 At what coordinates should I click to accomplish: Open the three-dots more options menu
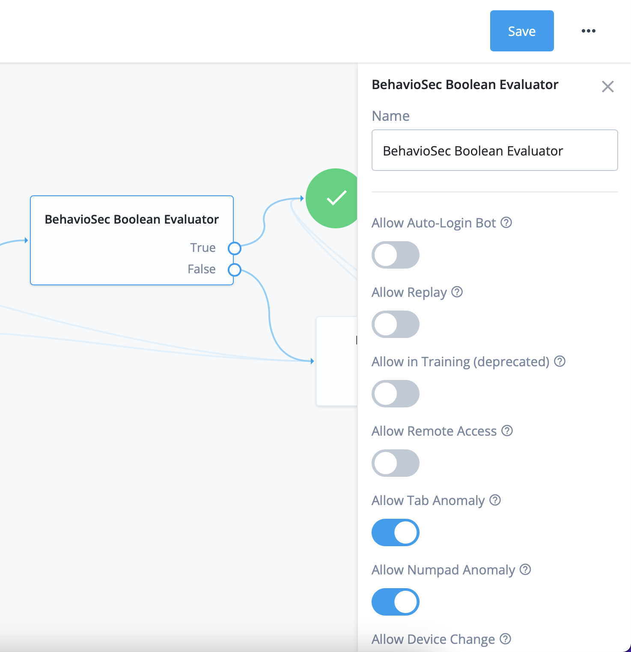coord(589,31)
